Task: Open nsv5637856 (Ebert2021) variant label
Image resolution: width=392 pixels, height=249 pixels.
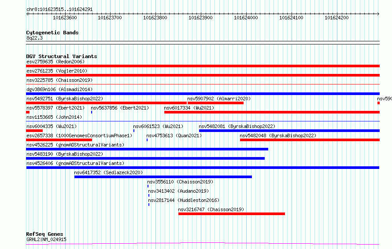Action: coord(120,108)
